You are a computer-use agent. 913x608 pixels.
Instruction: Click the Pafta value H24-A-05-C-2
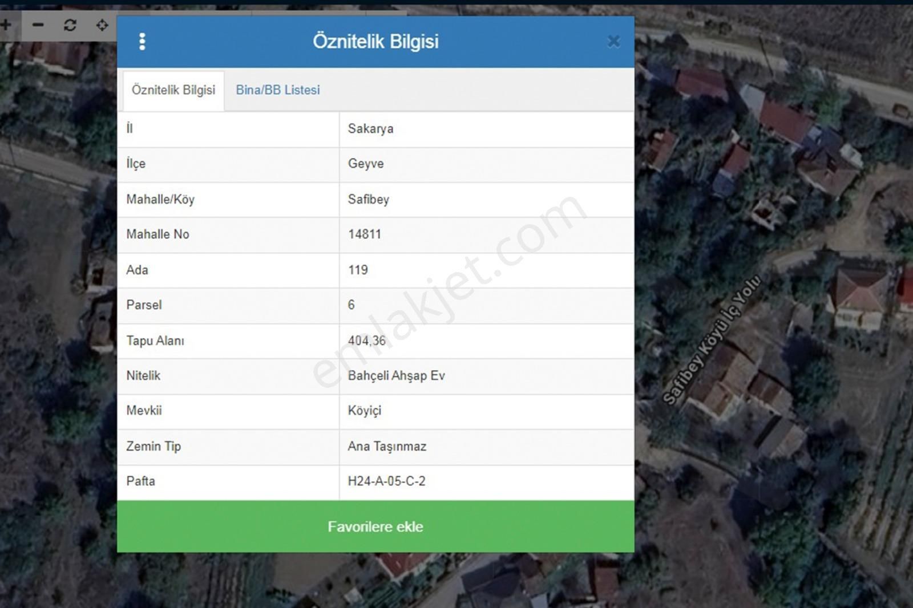[x=386, y=481]
